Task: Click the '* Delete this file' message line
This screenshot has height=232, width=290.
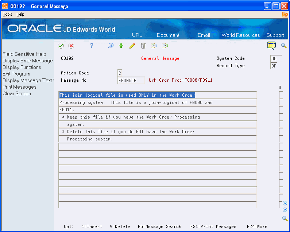Action: click(158, 132)
